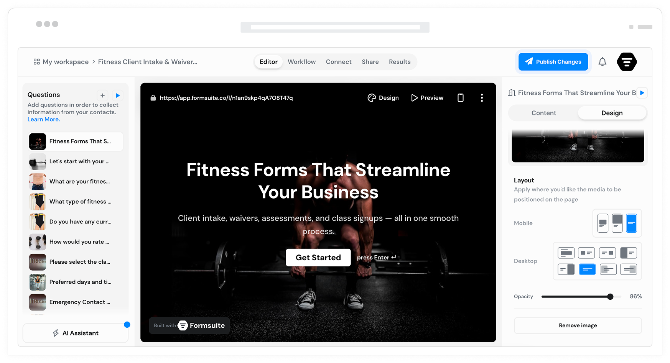Screen dimensions: 670x363
Task: Open the three-dot more options menu
Action: tap(482, 98)
